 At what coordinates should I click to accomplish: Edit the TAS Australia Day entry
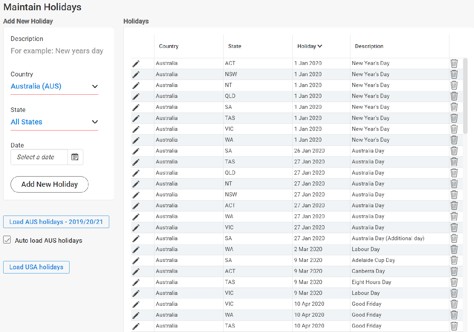point(136,162)
